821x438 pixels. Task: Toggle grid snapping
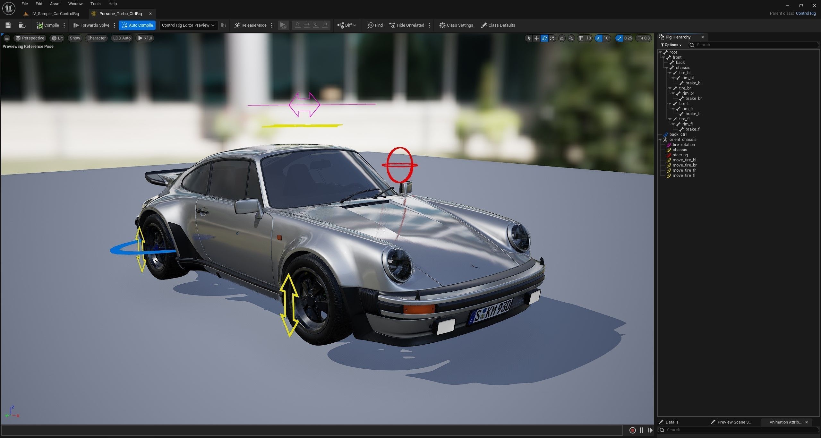coord(581,38)
